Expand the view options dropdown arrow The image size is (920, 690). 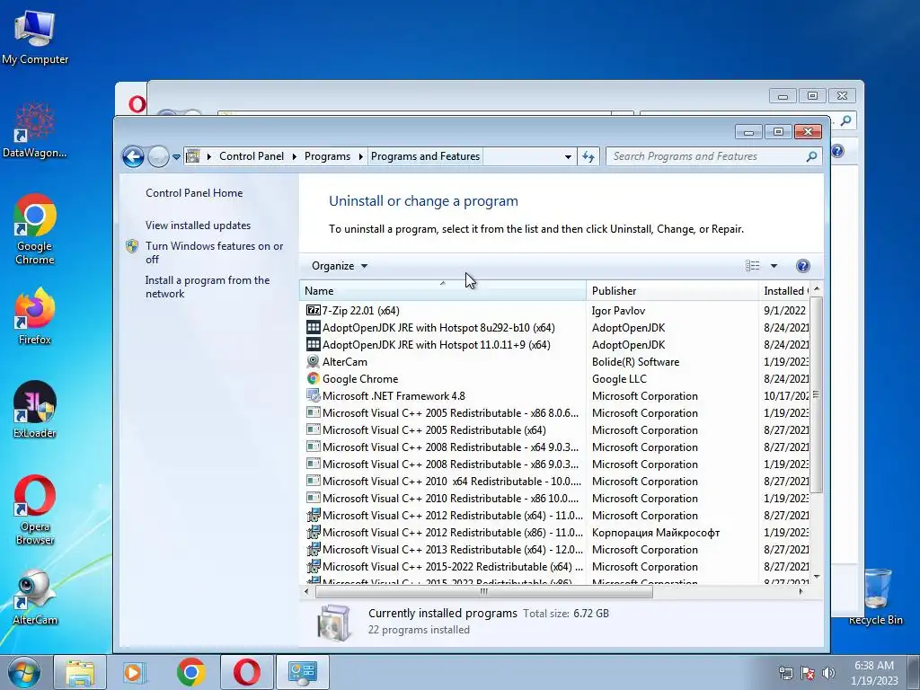click(774, 266)
